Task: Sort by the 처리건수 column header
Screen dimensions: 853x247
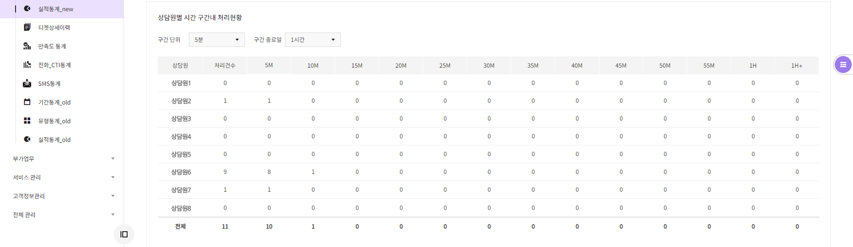Action: (225, 66)
